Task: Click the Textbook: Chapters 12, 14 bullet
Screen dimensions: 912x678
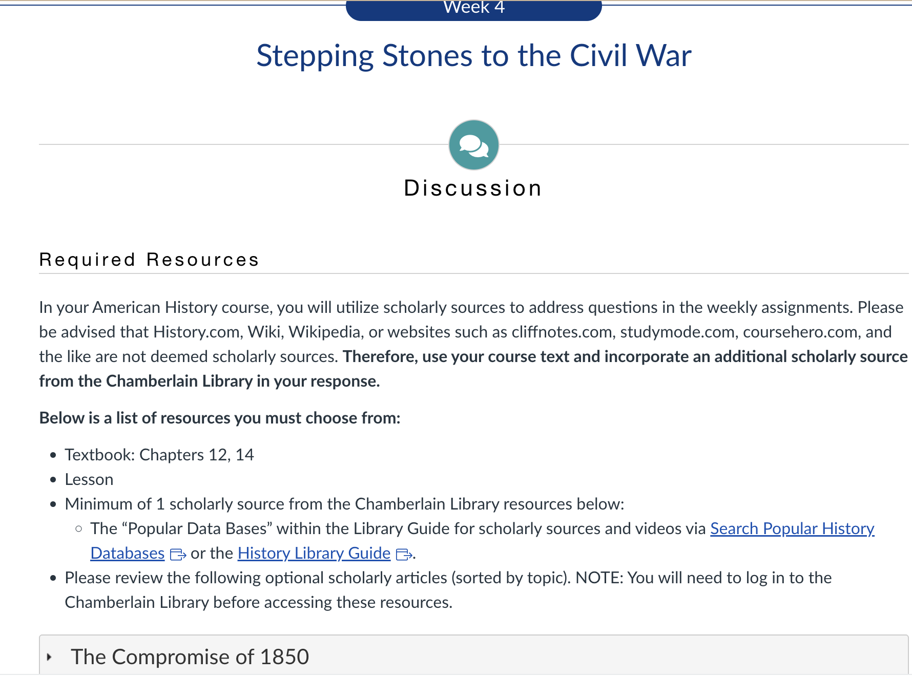Action: pyautogui.click(x=159, y=455)
